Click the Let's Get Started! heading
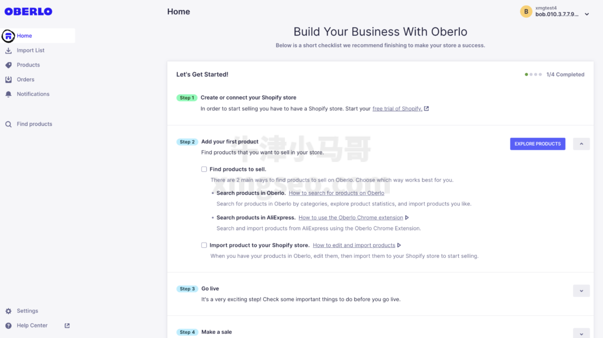The height and width of the screenshot is (338, 603). (203, 75)
